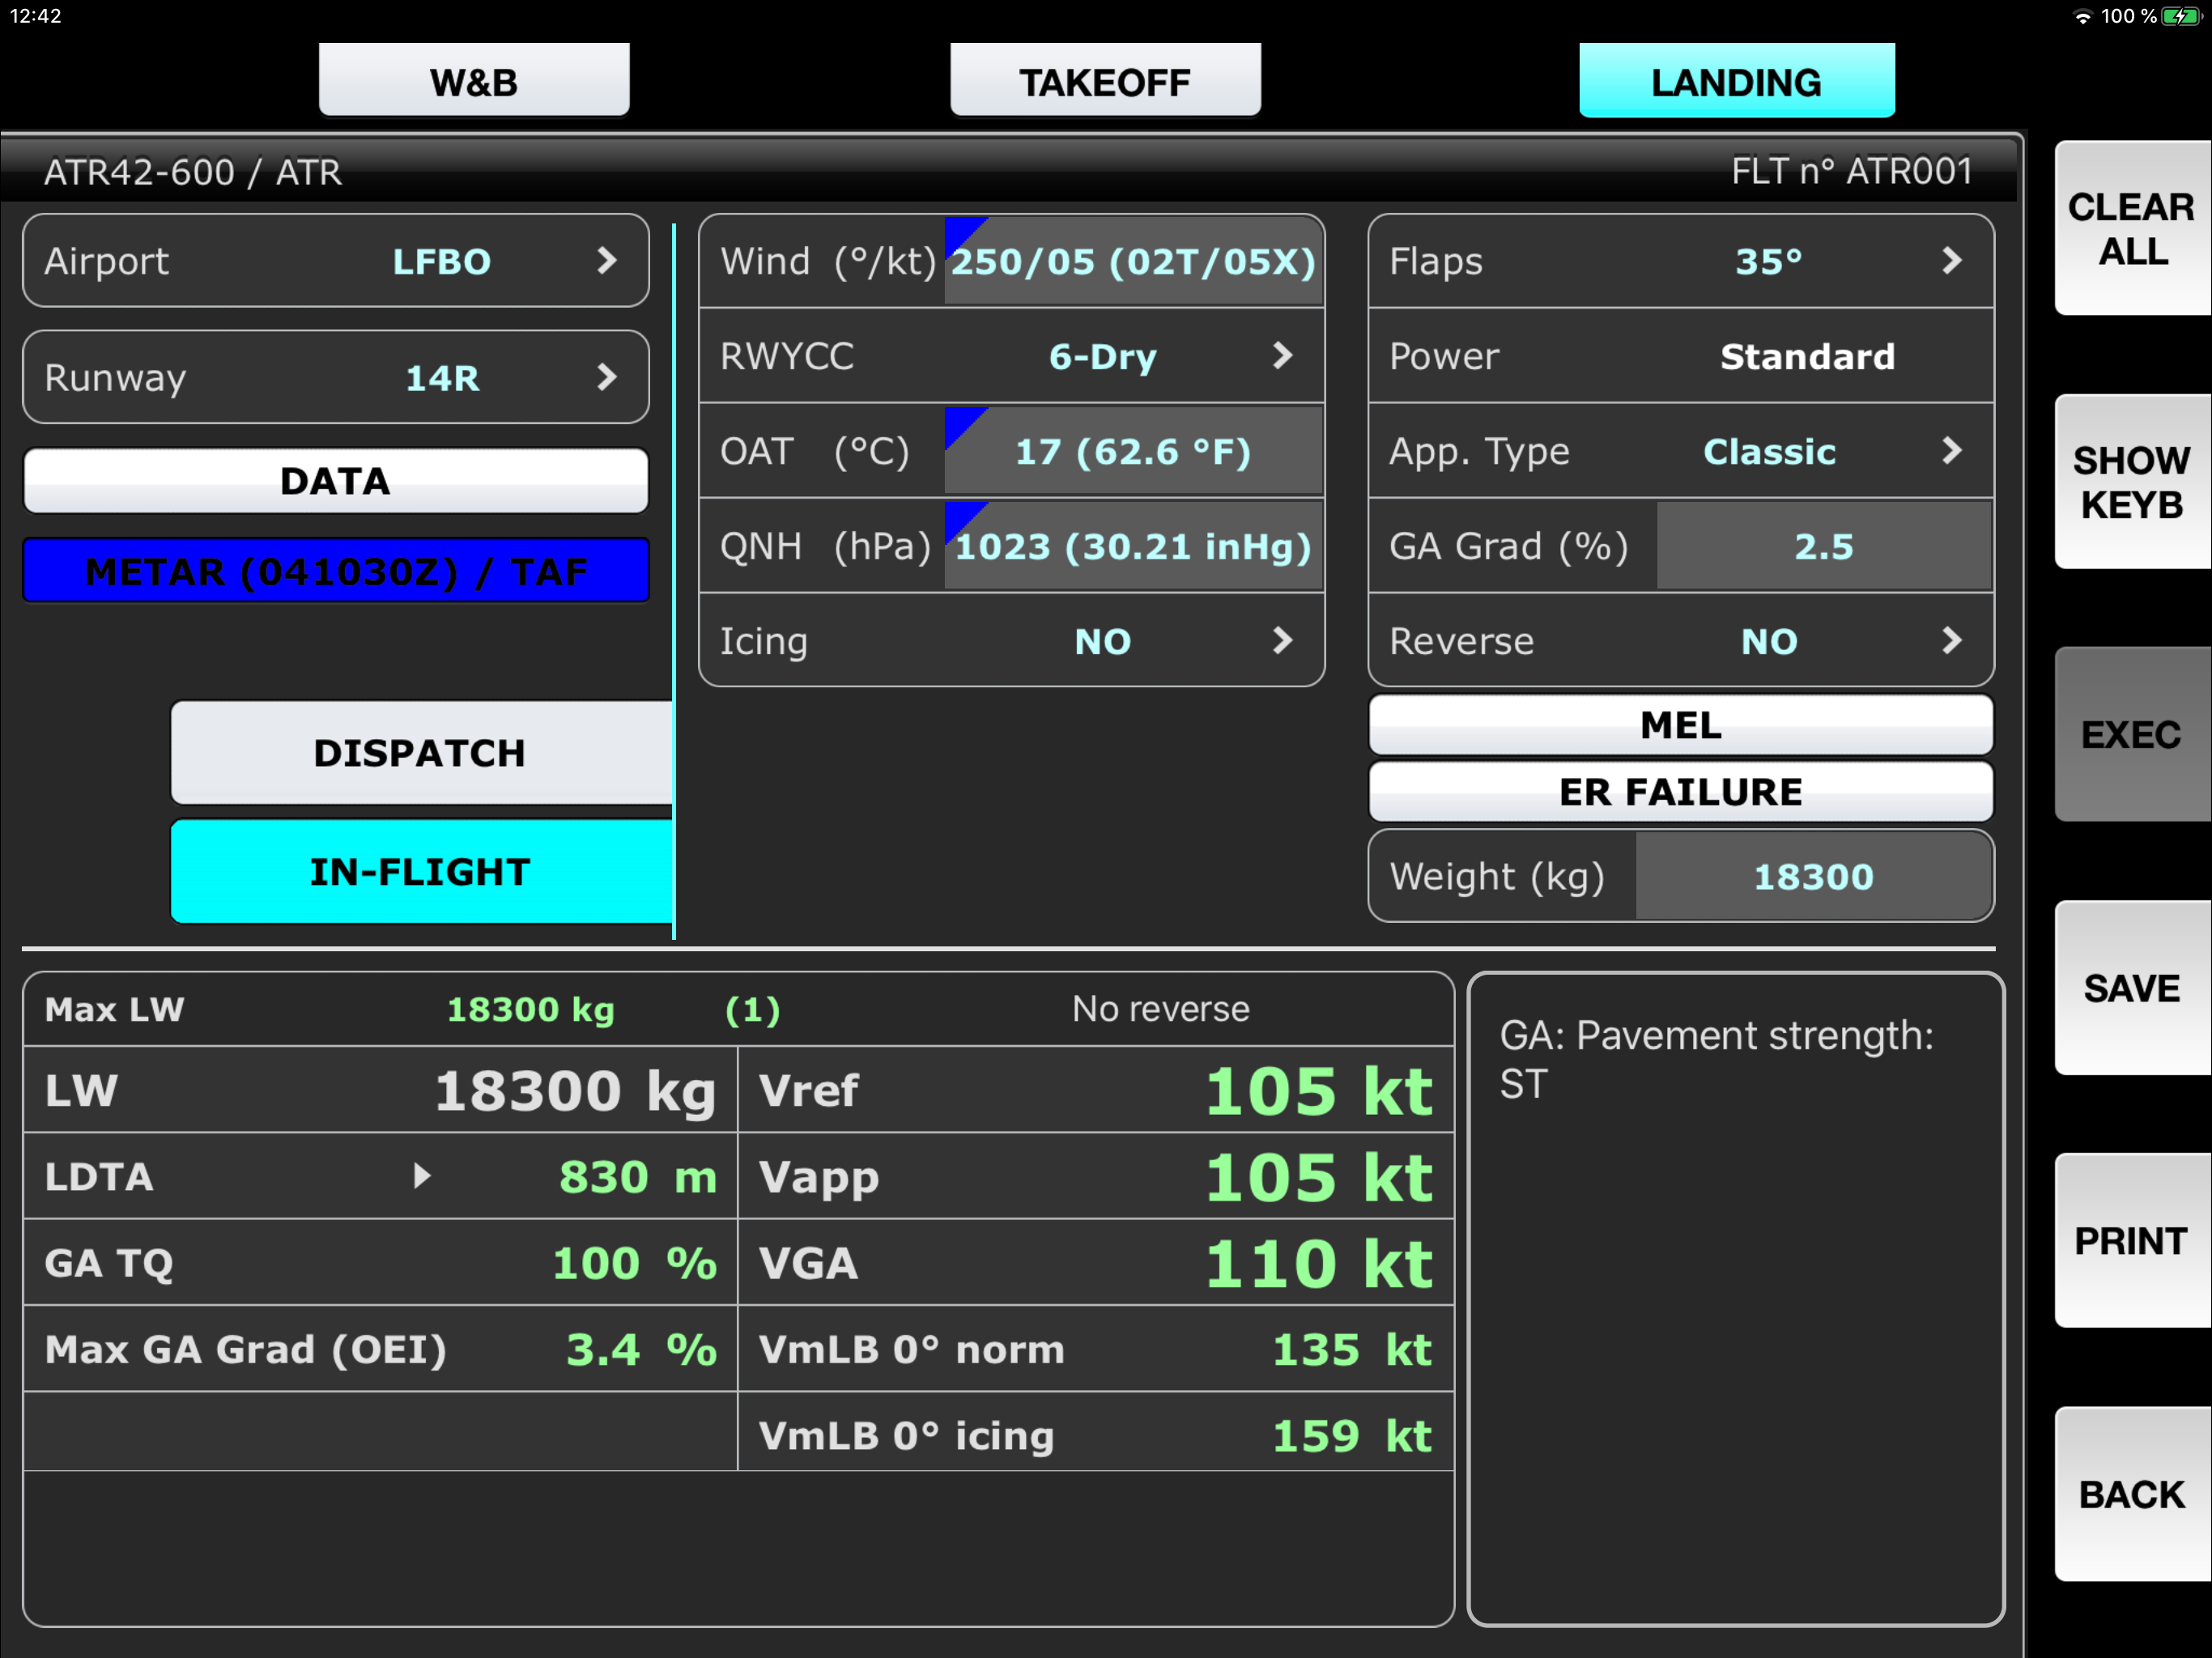Click LDTA 830 m value
Image resolution: width=2212 pixels, height=1658 pixels.
[638, 1177]
